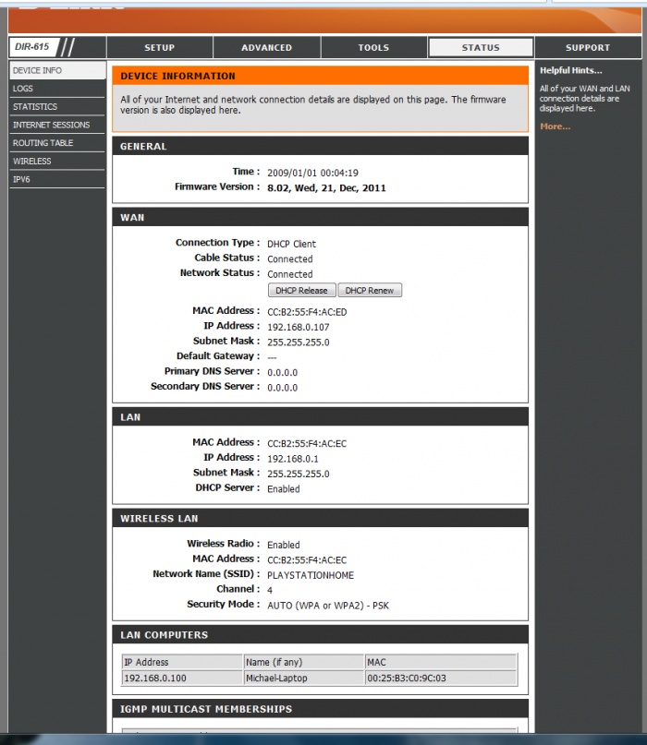This screenshot has width=647, height=745.
Task: Open WIRELESS in the sidebar
Action: pyautogui.click(x=57, y=161)
